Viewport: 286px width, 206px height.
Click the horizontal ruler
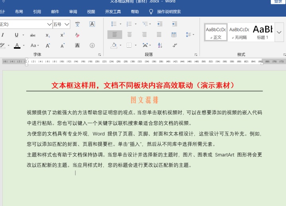click(144, 61)
